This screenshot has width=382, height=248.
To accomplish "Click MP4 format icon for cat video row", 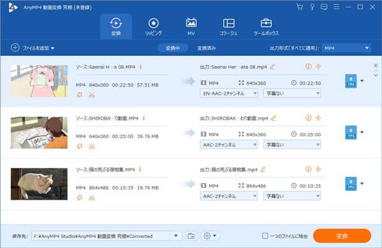I will point(351,184).
